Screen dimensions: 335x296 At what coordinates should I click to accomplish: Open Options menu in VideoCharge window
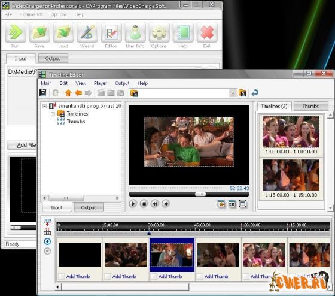pyautogui.click(x=59, y=14)
